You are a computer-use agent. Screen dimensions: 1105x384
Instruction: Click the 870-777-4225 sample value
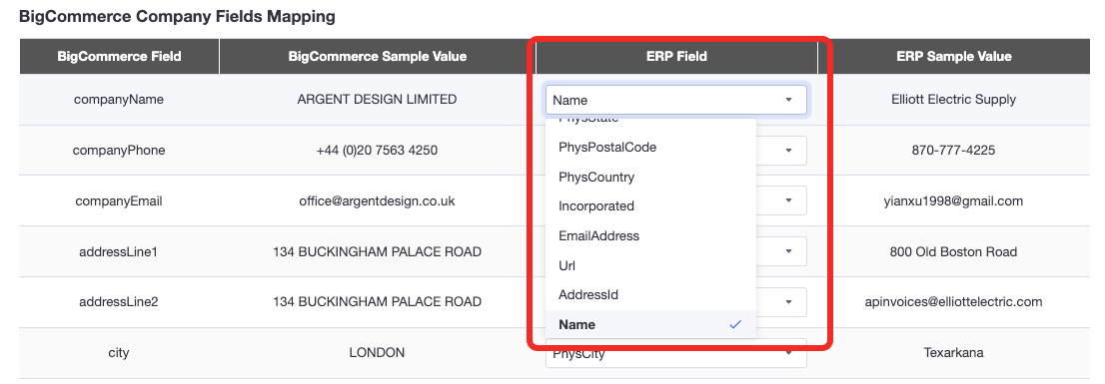pyautogui.click(x=953, y=151)
